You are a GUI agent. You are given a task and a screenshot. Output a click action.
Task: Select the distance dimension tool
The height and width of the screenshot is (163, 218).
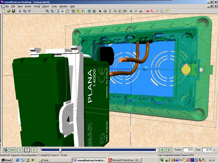[x=157, y=11]
